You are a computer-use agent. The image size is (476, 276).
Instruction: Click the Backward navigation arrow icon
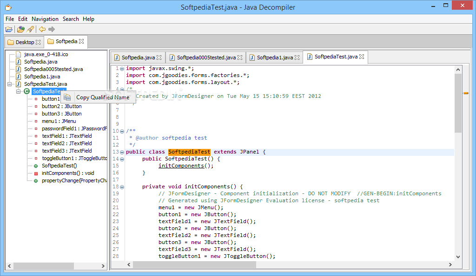(x=42, y=29)
